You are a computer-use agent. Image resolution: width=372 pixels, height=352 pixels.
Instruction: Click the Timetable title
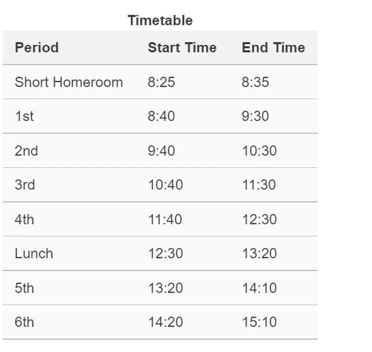160,21
